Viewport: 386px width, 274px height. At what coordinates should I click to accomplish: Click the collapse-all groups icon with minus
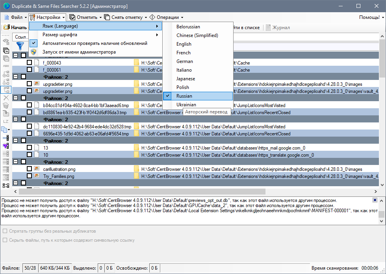[6, 59]
